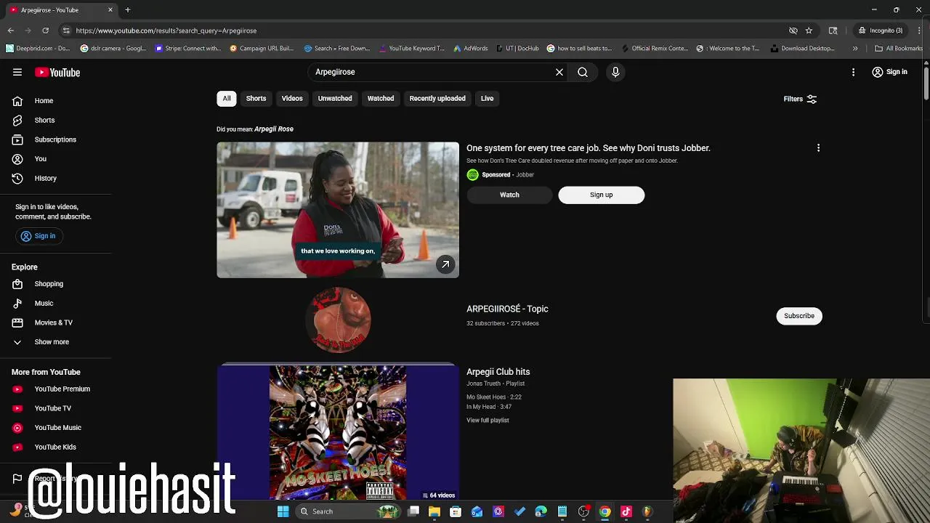Open the Arpegii Club hits playlist title

pyautogui.click(x=498, y=372)
